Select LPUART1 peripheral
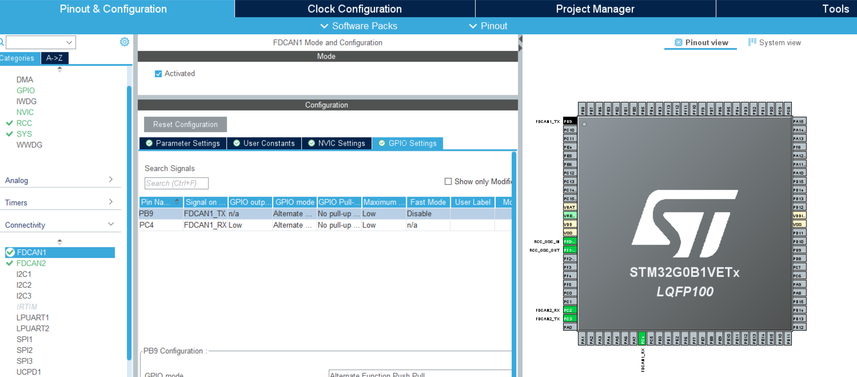 point(32,318)
